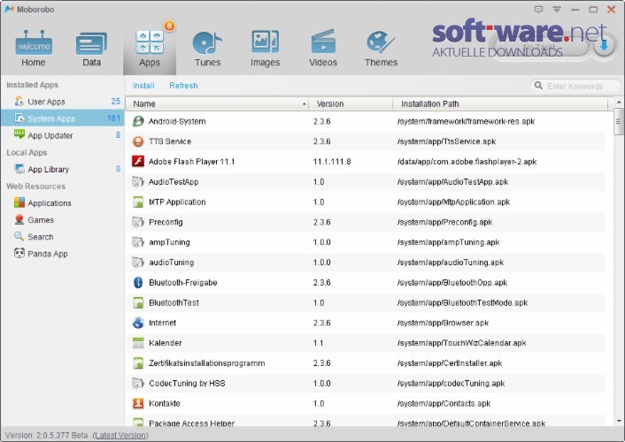Click the Zertifikatsinstallationsprogramm icon
Image resolution: width=625 pixels, height=442 pixels.
click(x=138, y=362)
